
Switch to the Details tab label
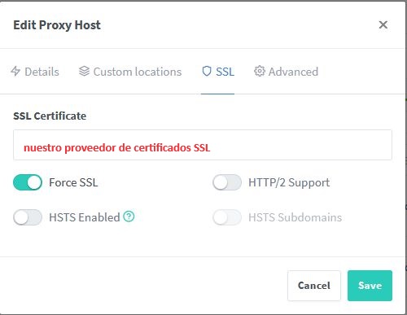click(42, 72)
